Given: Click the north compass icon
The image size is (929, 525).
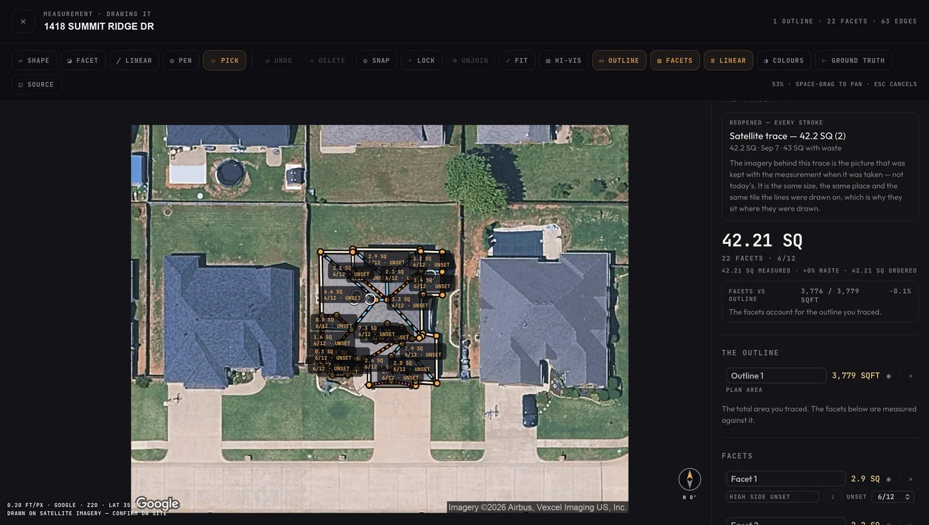Looking at the screenshot, I should [689, 479].
